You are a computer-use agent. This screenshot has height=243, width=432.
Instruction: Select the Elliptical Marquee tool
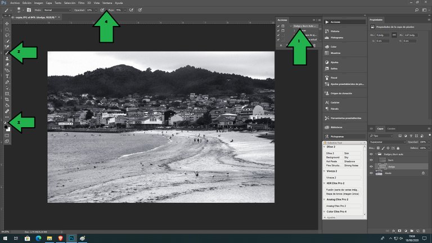7,29
